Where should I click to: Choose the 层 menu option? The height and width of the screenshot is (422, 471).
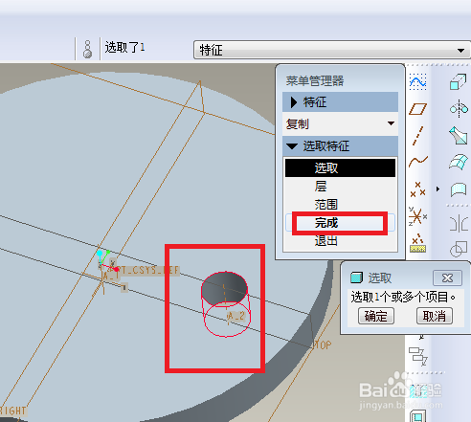[x=340, y=187]
